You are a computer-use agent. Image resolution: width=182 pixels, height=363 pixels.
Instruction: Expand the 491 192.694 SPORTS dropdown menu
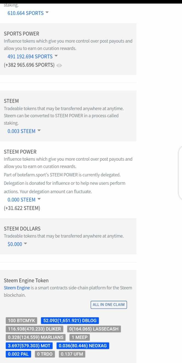pos(33,56)
